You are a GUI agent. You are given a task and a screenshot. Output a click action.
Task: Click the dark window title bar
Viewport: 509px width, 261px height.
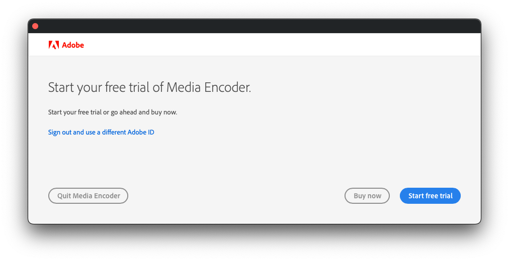click(251, 26)
